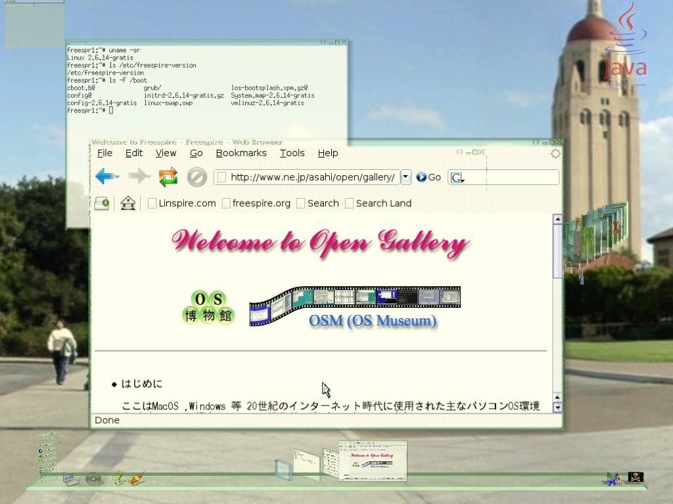Image resolution: width=673 pixels, height=504 pixels.
Task: Click 'vmlinuz-2.6.14-gratis' in the terminal window
Action: click(267, 103)
